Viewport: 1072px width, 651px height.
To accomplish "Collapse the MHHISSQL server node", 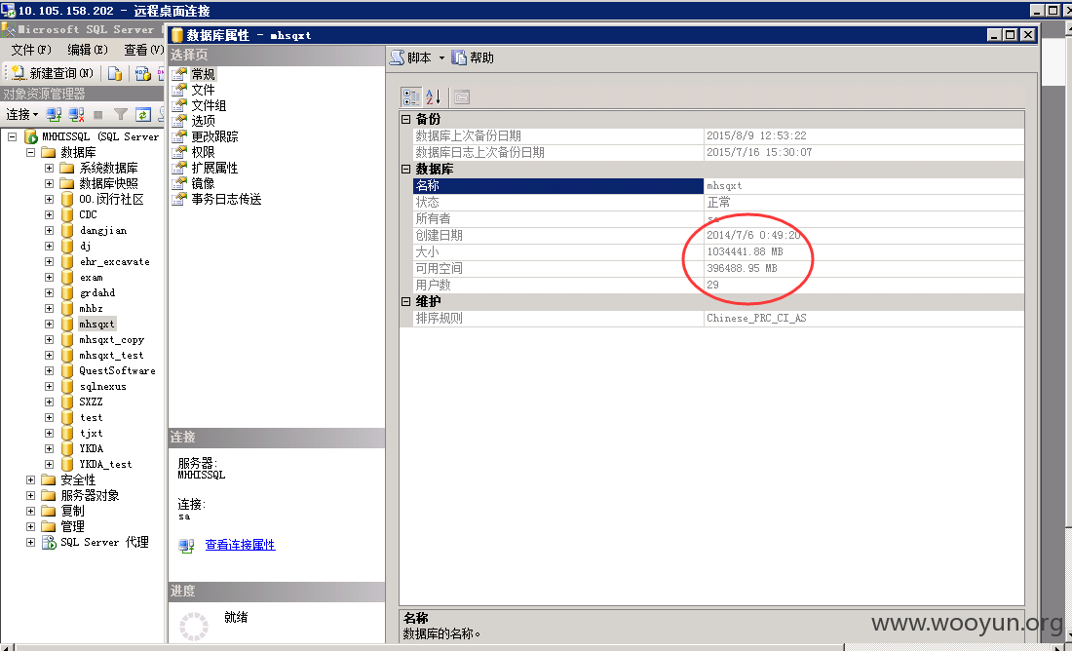I will (x=13, y=136).
